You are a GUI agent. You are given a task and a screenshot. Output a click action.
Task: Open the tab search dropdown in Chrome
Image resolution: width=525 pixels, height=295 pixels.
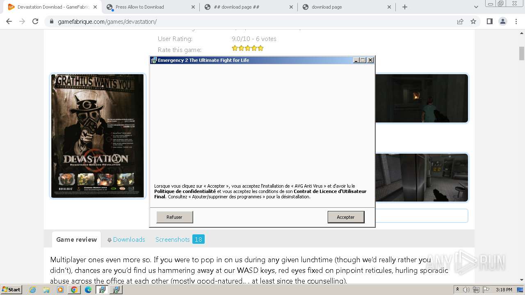pos(476,7)
